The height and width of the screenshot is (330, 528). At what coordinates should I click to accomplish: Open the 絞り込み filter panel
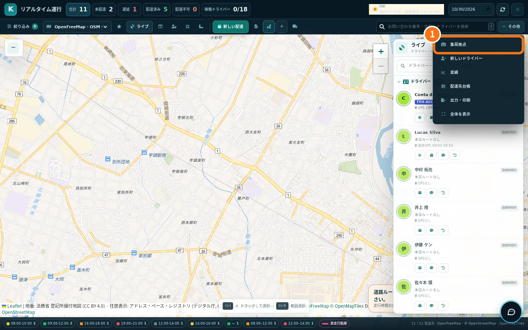click(22, 27)
